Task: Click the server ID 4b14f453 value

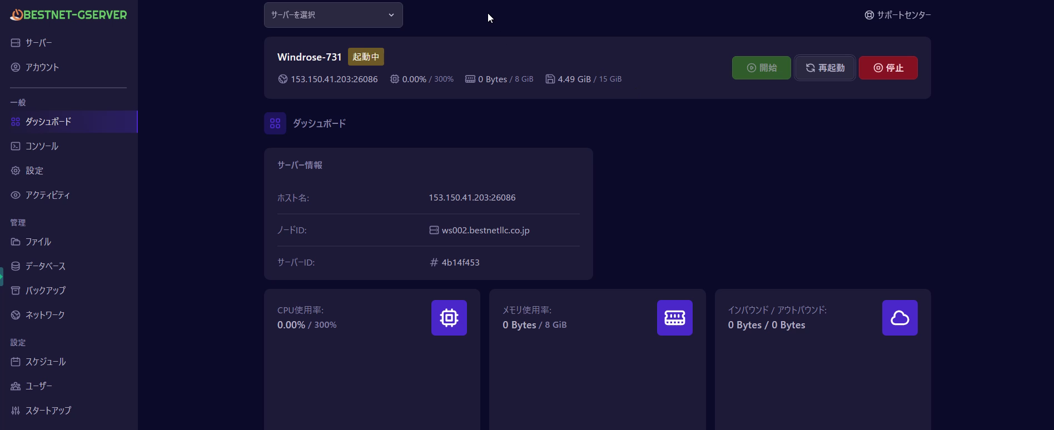Action: (x=460, y=262)
